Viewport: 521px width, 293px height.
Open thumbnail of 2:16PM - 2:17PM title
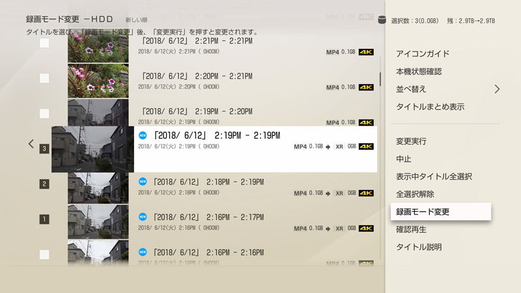pos(98,222)
